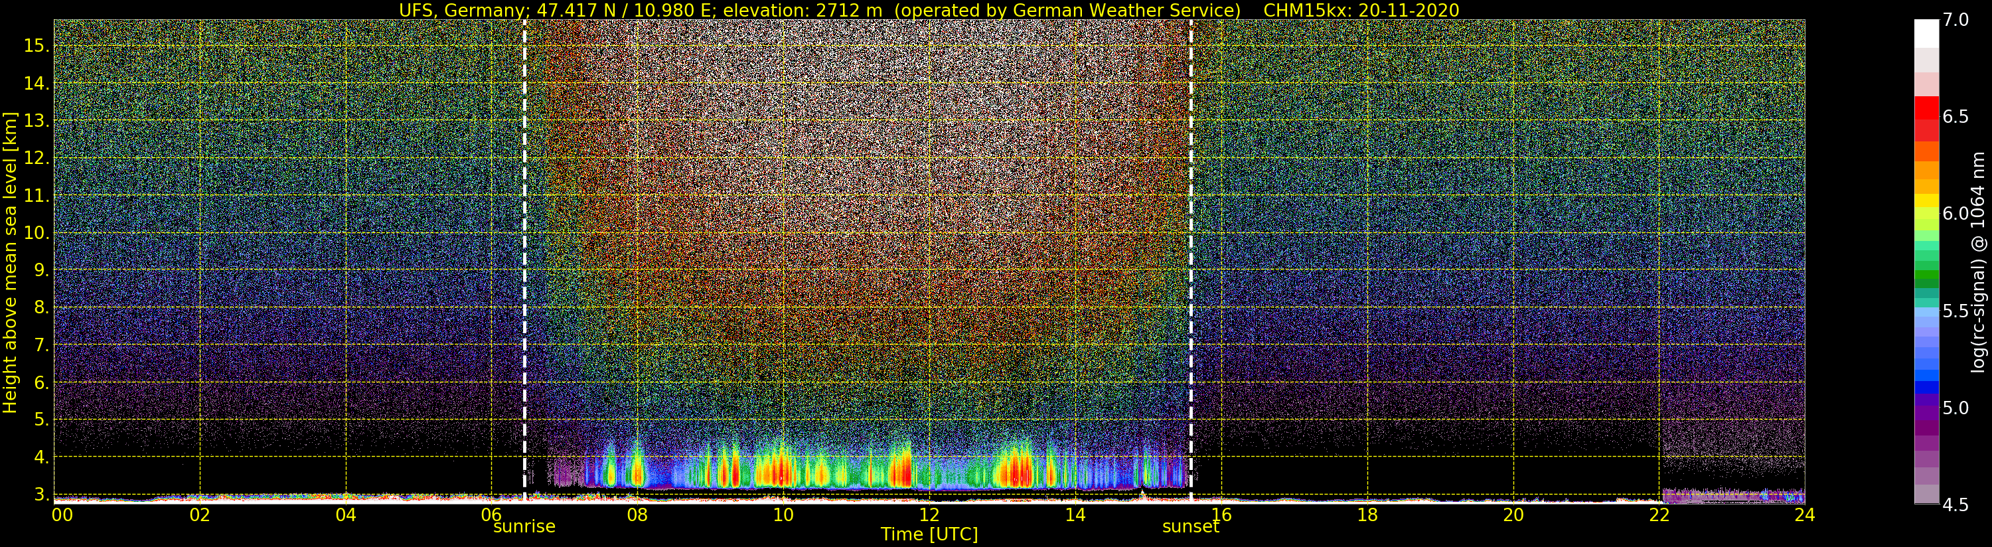This screenshot has width=1992, height=547.
Task: Click the 'sunset' label below axis
Action: pyautogui.click(x=1191, y=527)
